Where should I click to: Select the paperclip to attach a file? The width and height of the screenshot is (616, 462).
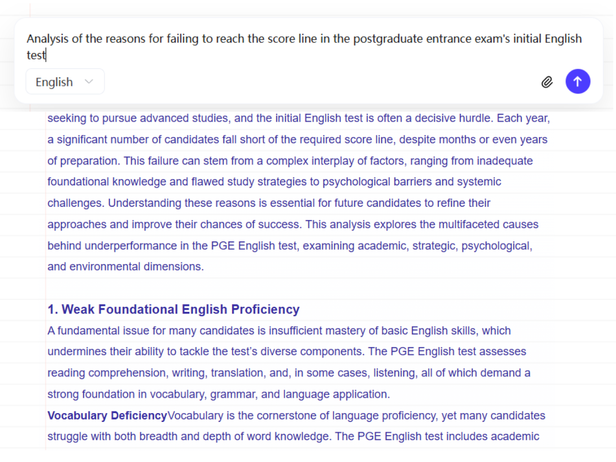click(547, 81)
